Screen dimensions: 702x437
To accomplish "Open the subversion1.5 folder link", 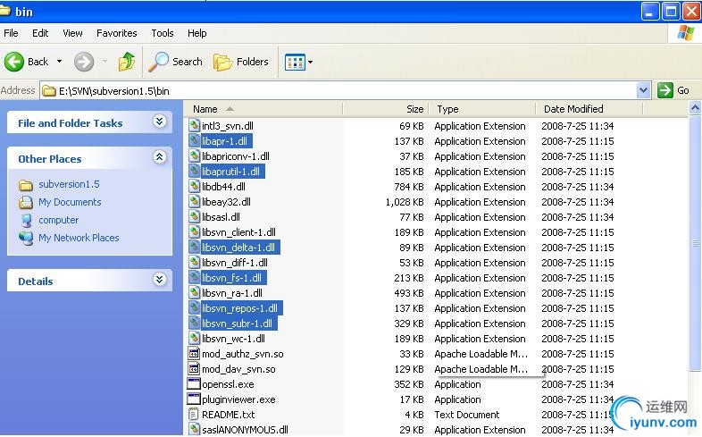I will (69, 184).
